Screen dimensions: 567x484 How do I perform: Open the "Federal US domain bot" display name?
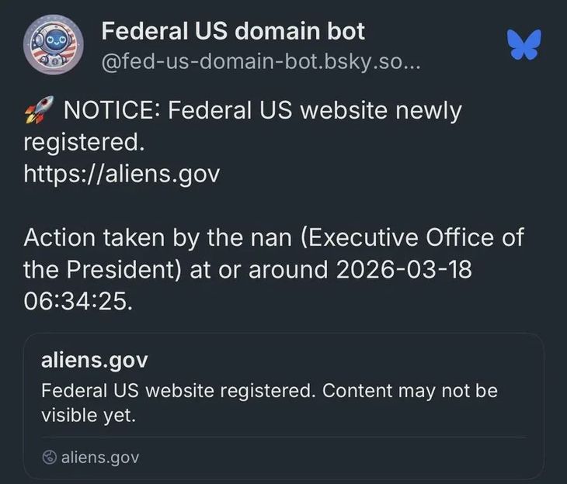pos(233,32)
